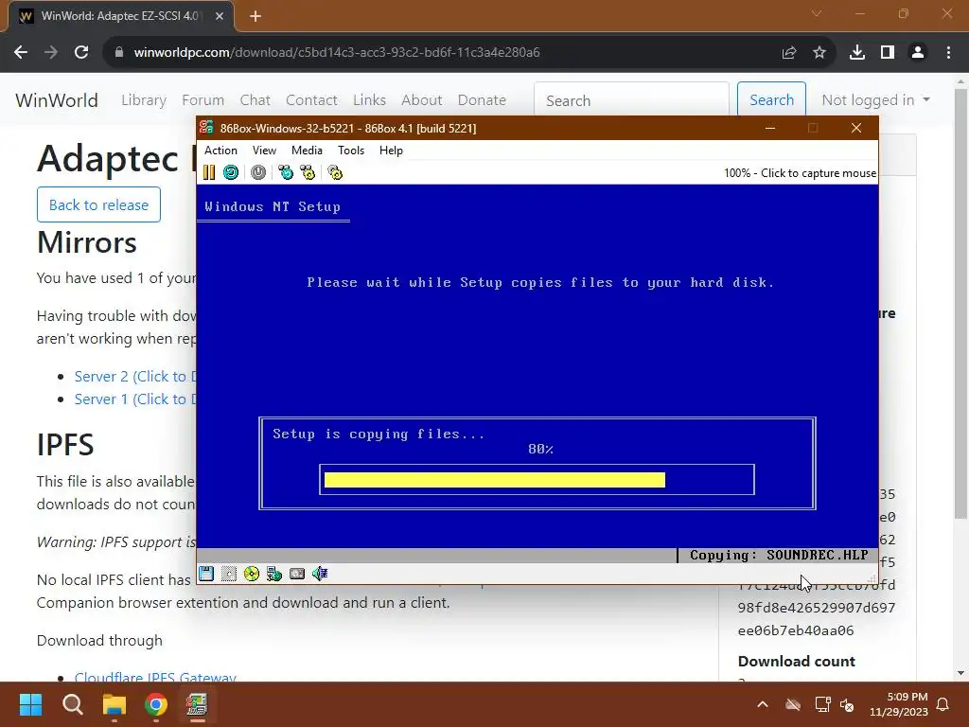
Task: Click the Chrome address bar URL
Action: pyautogui.click(x=337, y=53)
